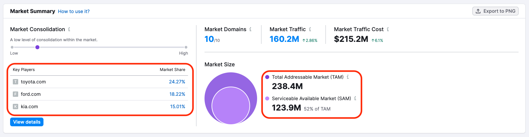Screen dimensions: 529x137
Task: Open the toyota.com key player
Action: point(33,82)
